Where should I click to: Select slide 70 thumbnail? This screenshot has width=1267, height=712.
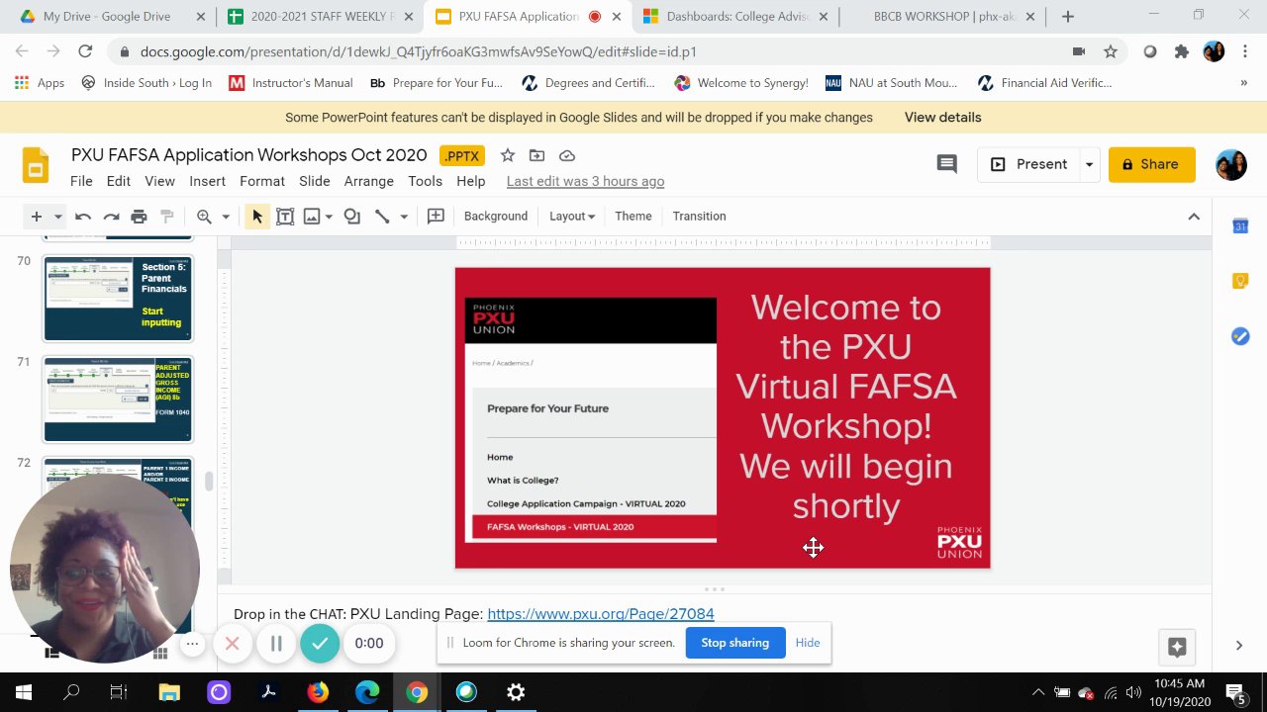click(118, 298)
